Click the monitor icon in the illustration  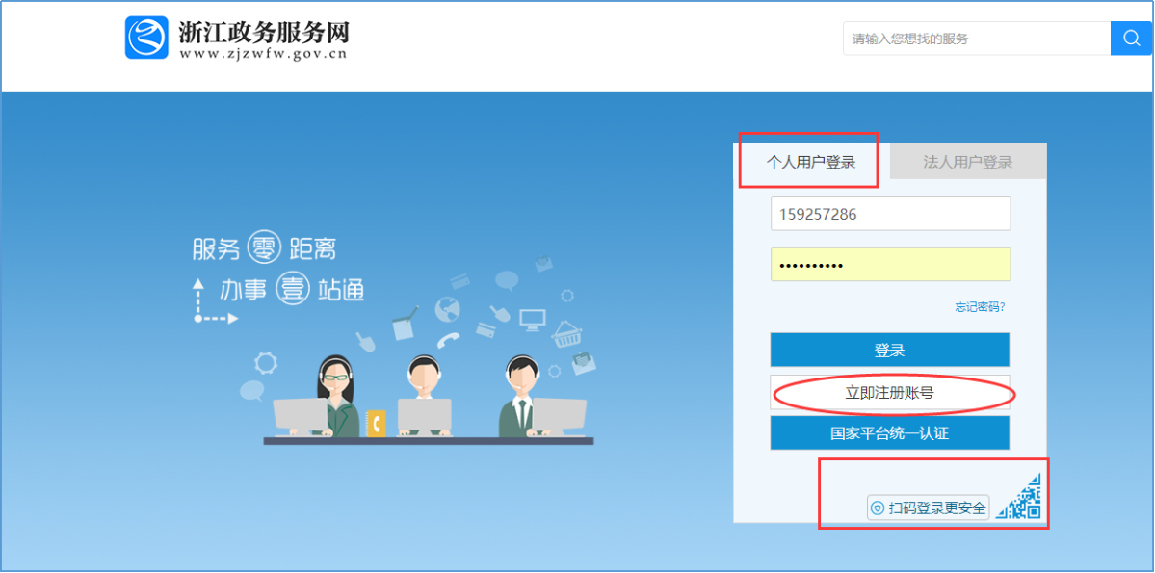[532, 317]
